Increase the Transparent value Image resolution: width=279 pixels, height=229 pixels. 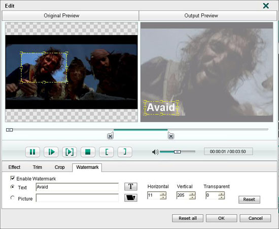221,194
